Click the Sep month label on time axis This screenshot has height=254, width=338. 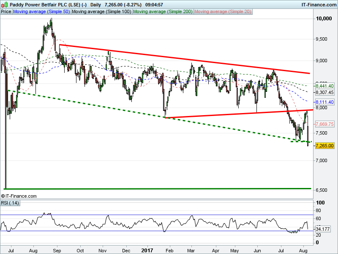(x=57, y=251)
